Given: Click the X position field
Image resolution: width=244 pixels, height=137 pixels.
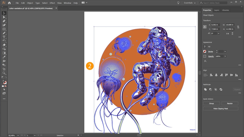Looking at the screenshot, I should (216, 25).
